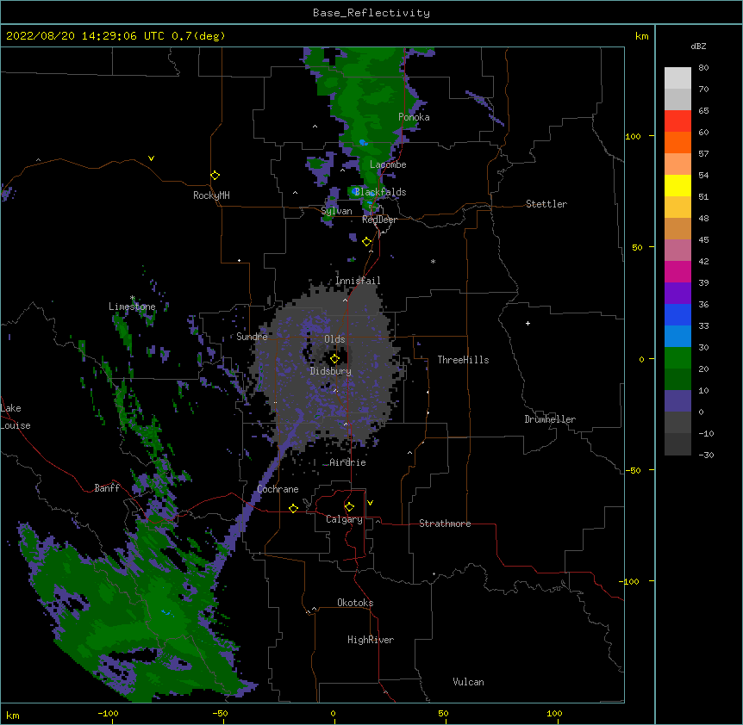
Task: Click the RockyMH label
Action: (x=211, y=195)
